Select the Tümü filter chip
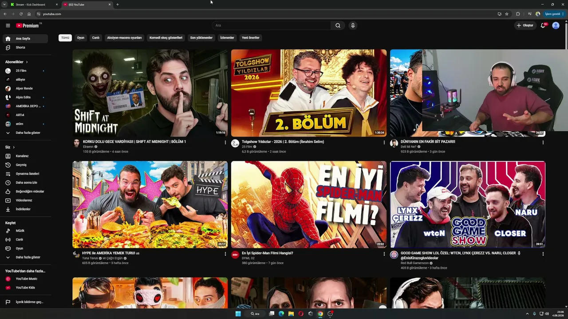This screenshot has height=319, width=568. pyautogui.click(x=65, y=38)
